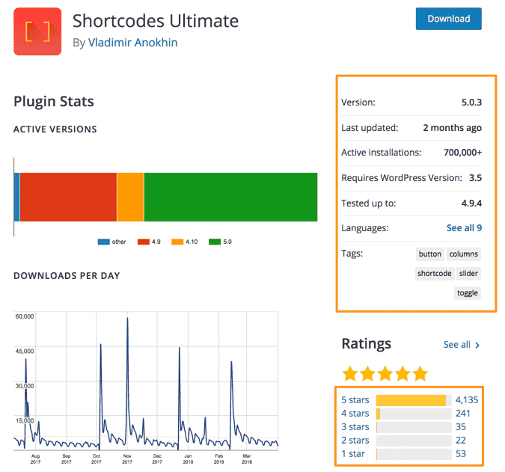Screen dimensions: 505x472
Task: Click the red 4.9 segment of versions bar
Action: 68,197
